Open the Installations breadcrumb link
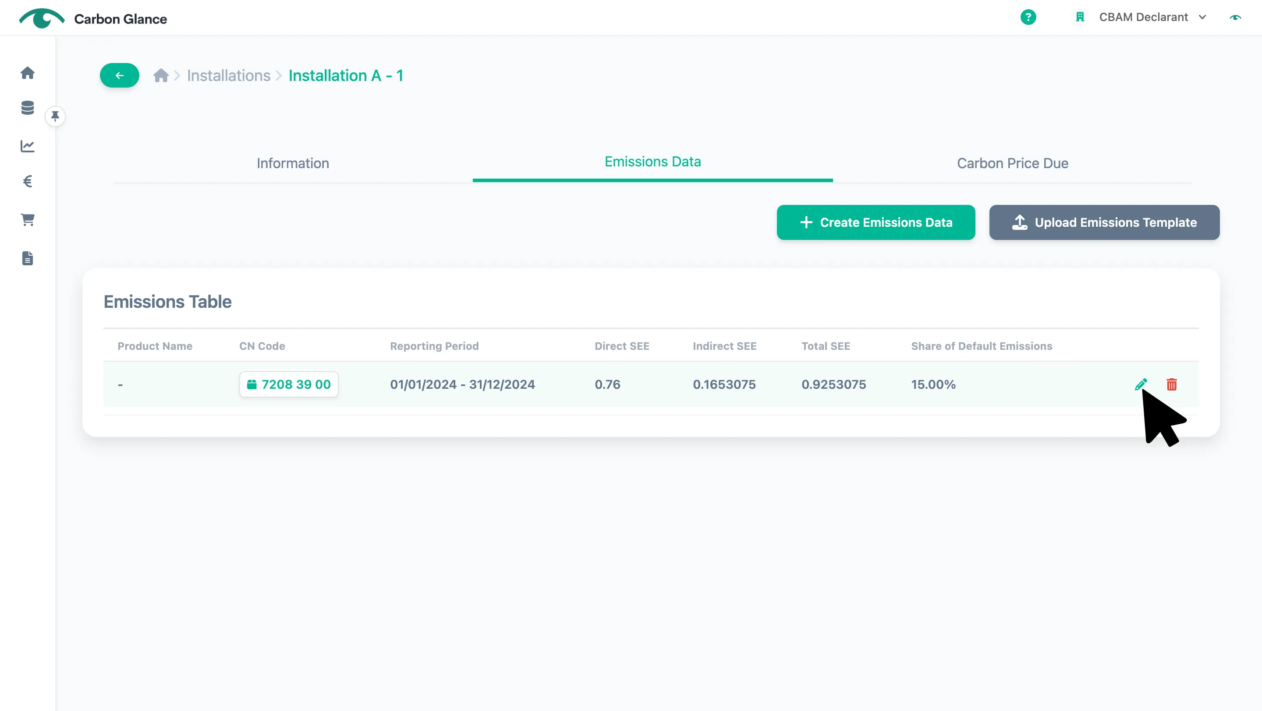 click(229, 75)
